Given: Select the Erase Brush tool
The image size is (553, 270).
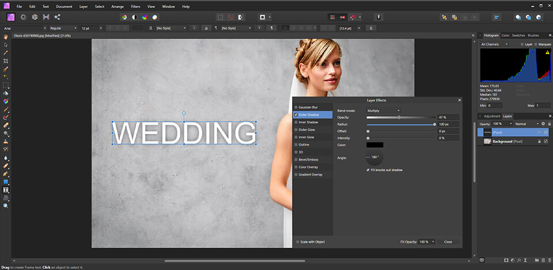Looking at the screenshot, I should pos(6,125).
